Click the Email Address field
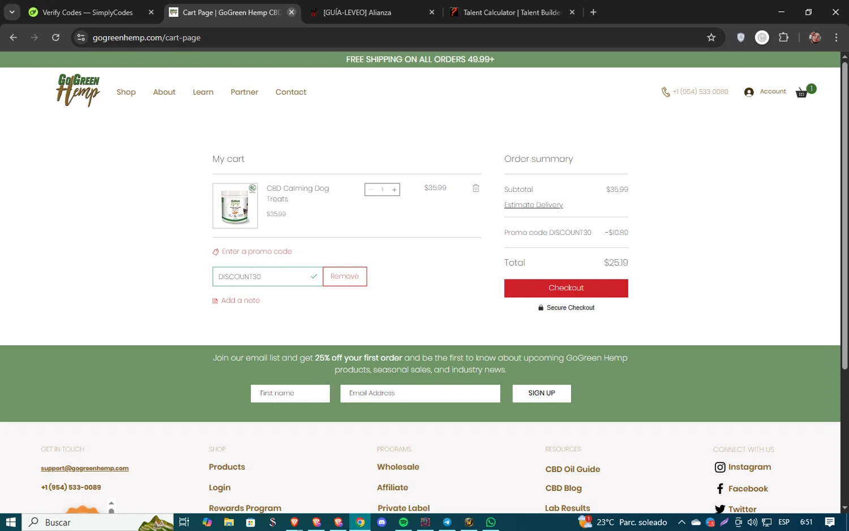 pos(420,393)
